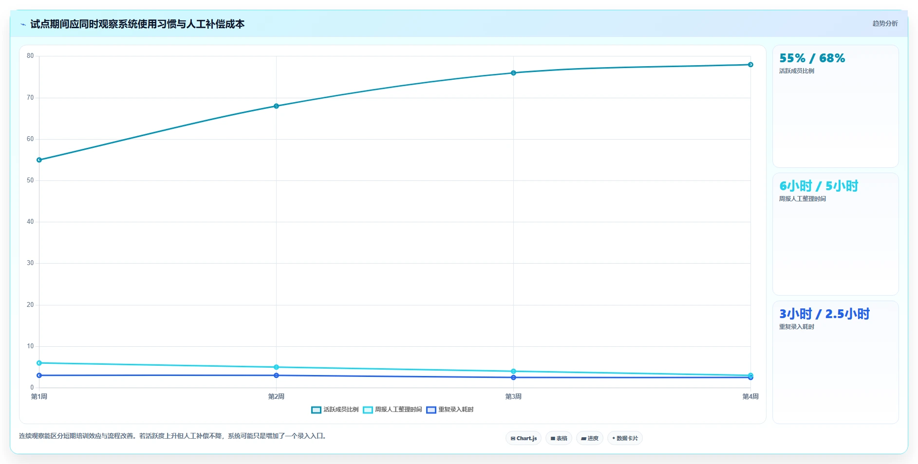Click the 50 y-axis tick label

tap(30, 180)
